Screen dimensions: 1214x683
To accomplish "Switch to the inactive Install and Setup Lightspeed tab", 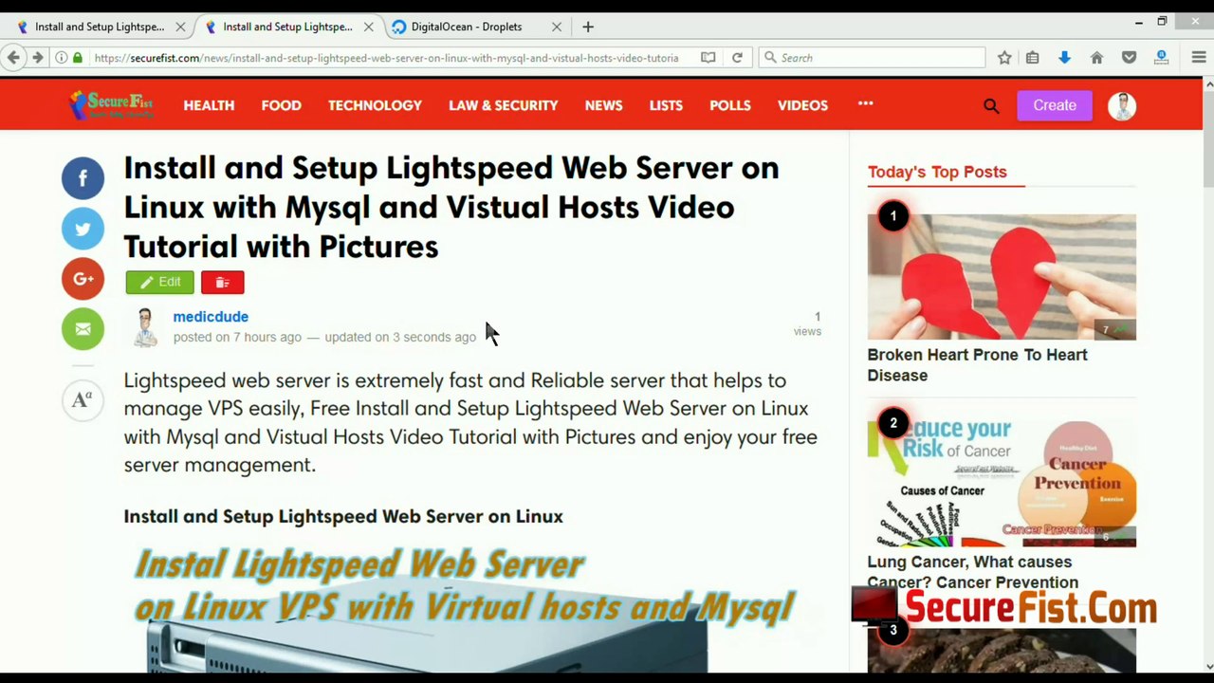I will (x=100, y=27).
